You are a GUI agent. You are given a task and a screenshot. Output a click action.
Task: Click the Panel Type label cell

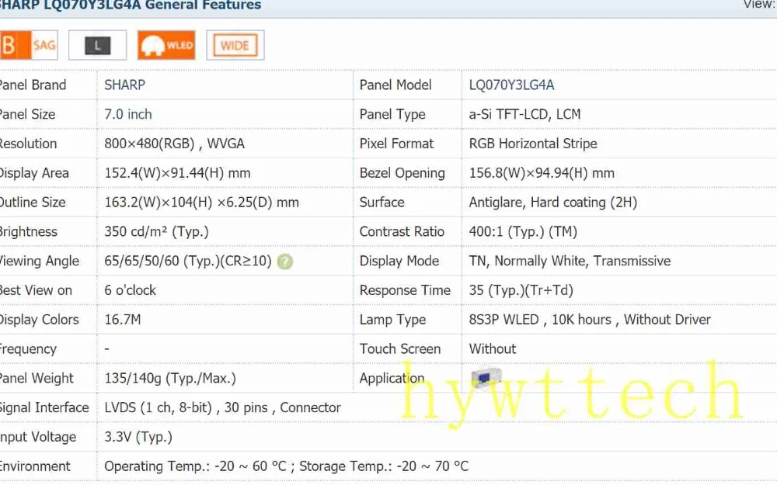click(x=392, y=114)
